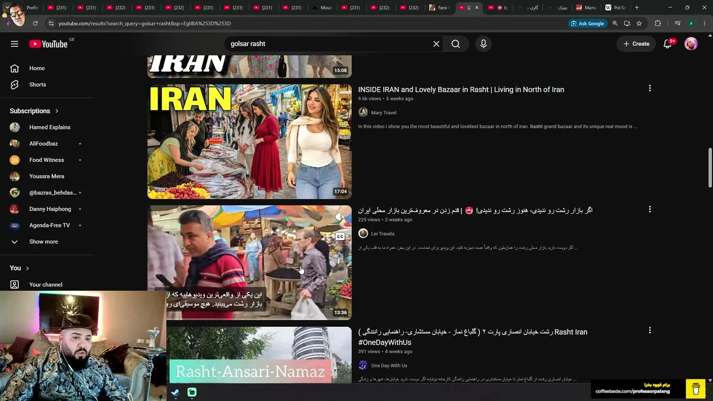Click the Create button
The width and height of the screenshot is (713, 401).
point(636,44)
